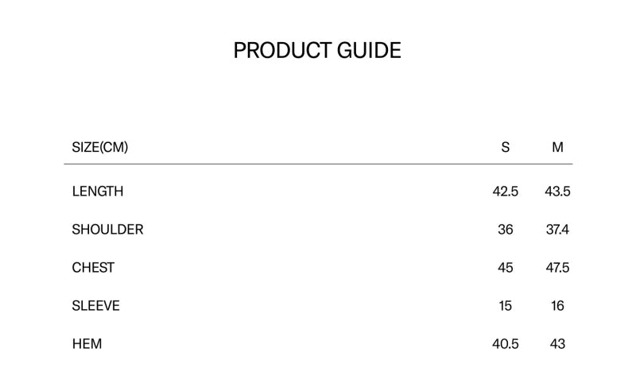Select the HEM row label
Image resolution: width=636 pixels, height=387 pixels.
[87, 343]
